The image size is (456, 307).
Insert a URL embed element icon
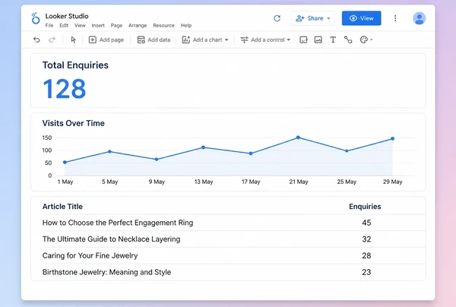click(x=303, y=40)
